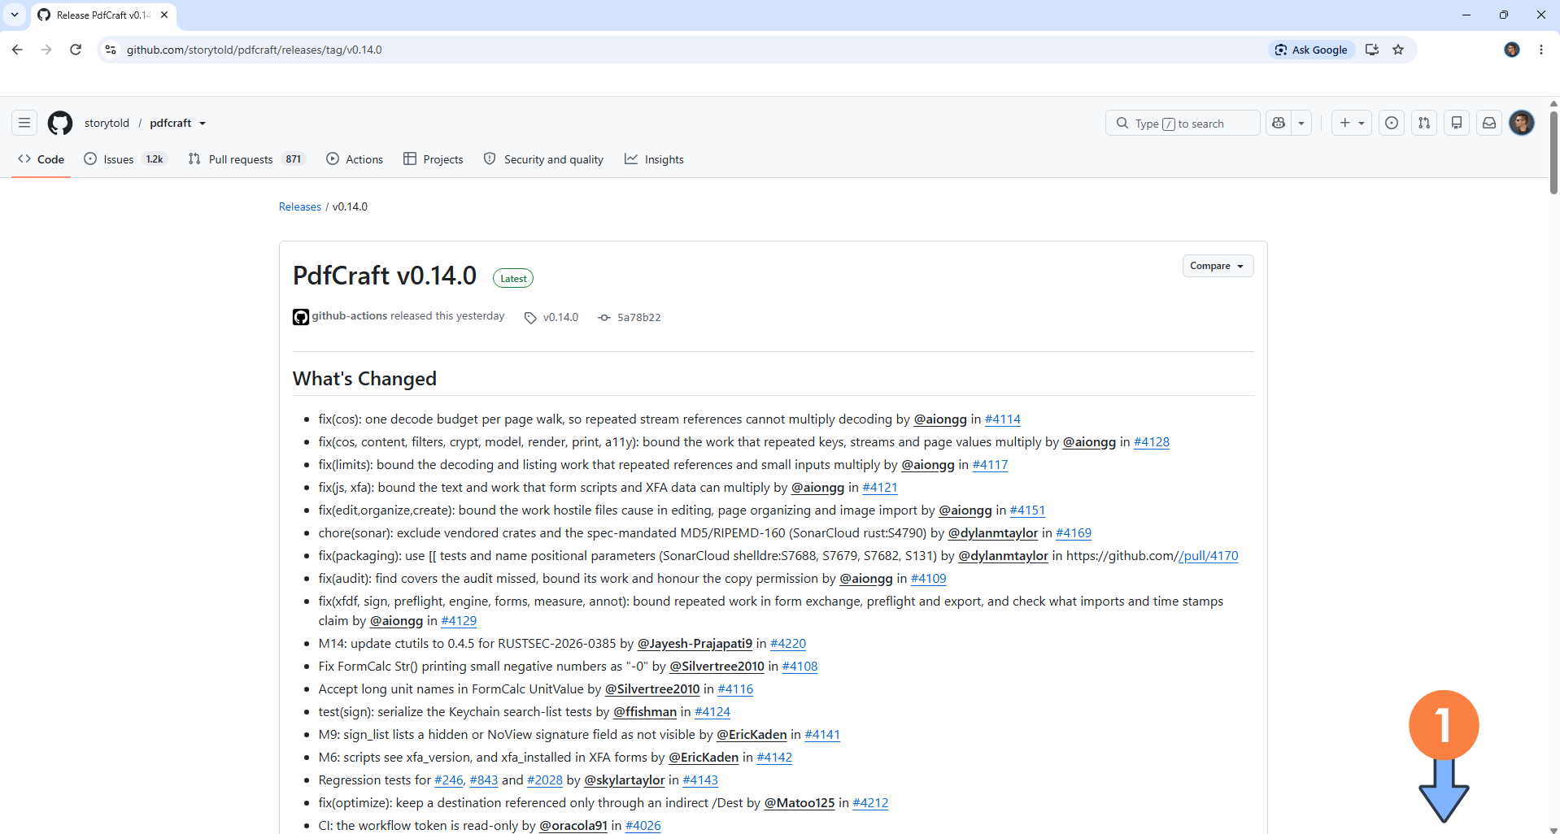
Task: Open pull request #4220
Action: pos(788,644)
